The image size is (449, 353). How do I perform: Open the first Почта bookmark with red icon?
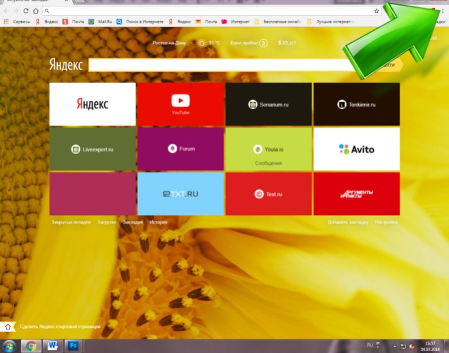[74, 21]
